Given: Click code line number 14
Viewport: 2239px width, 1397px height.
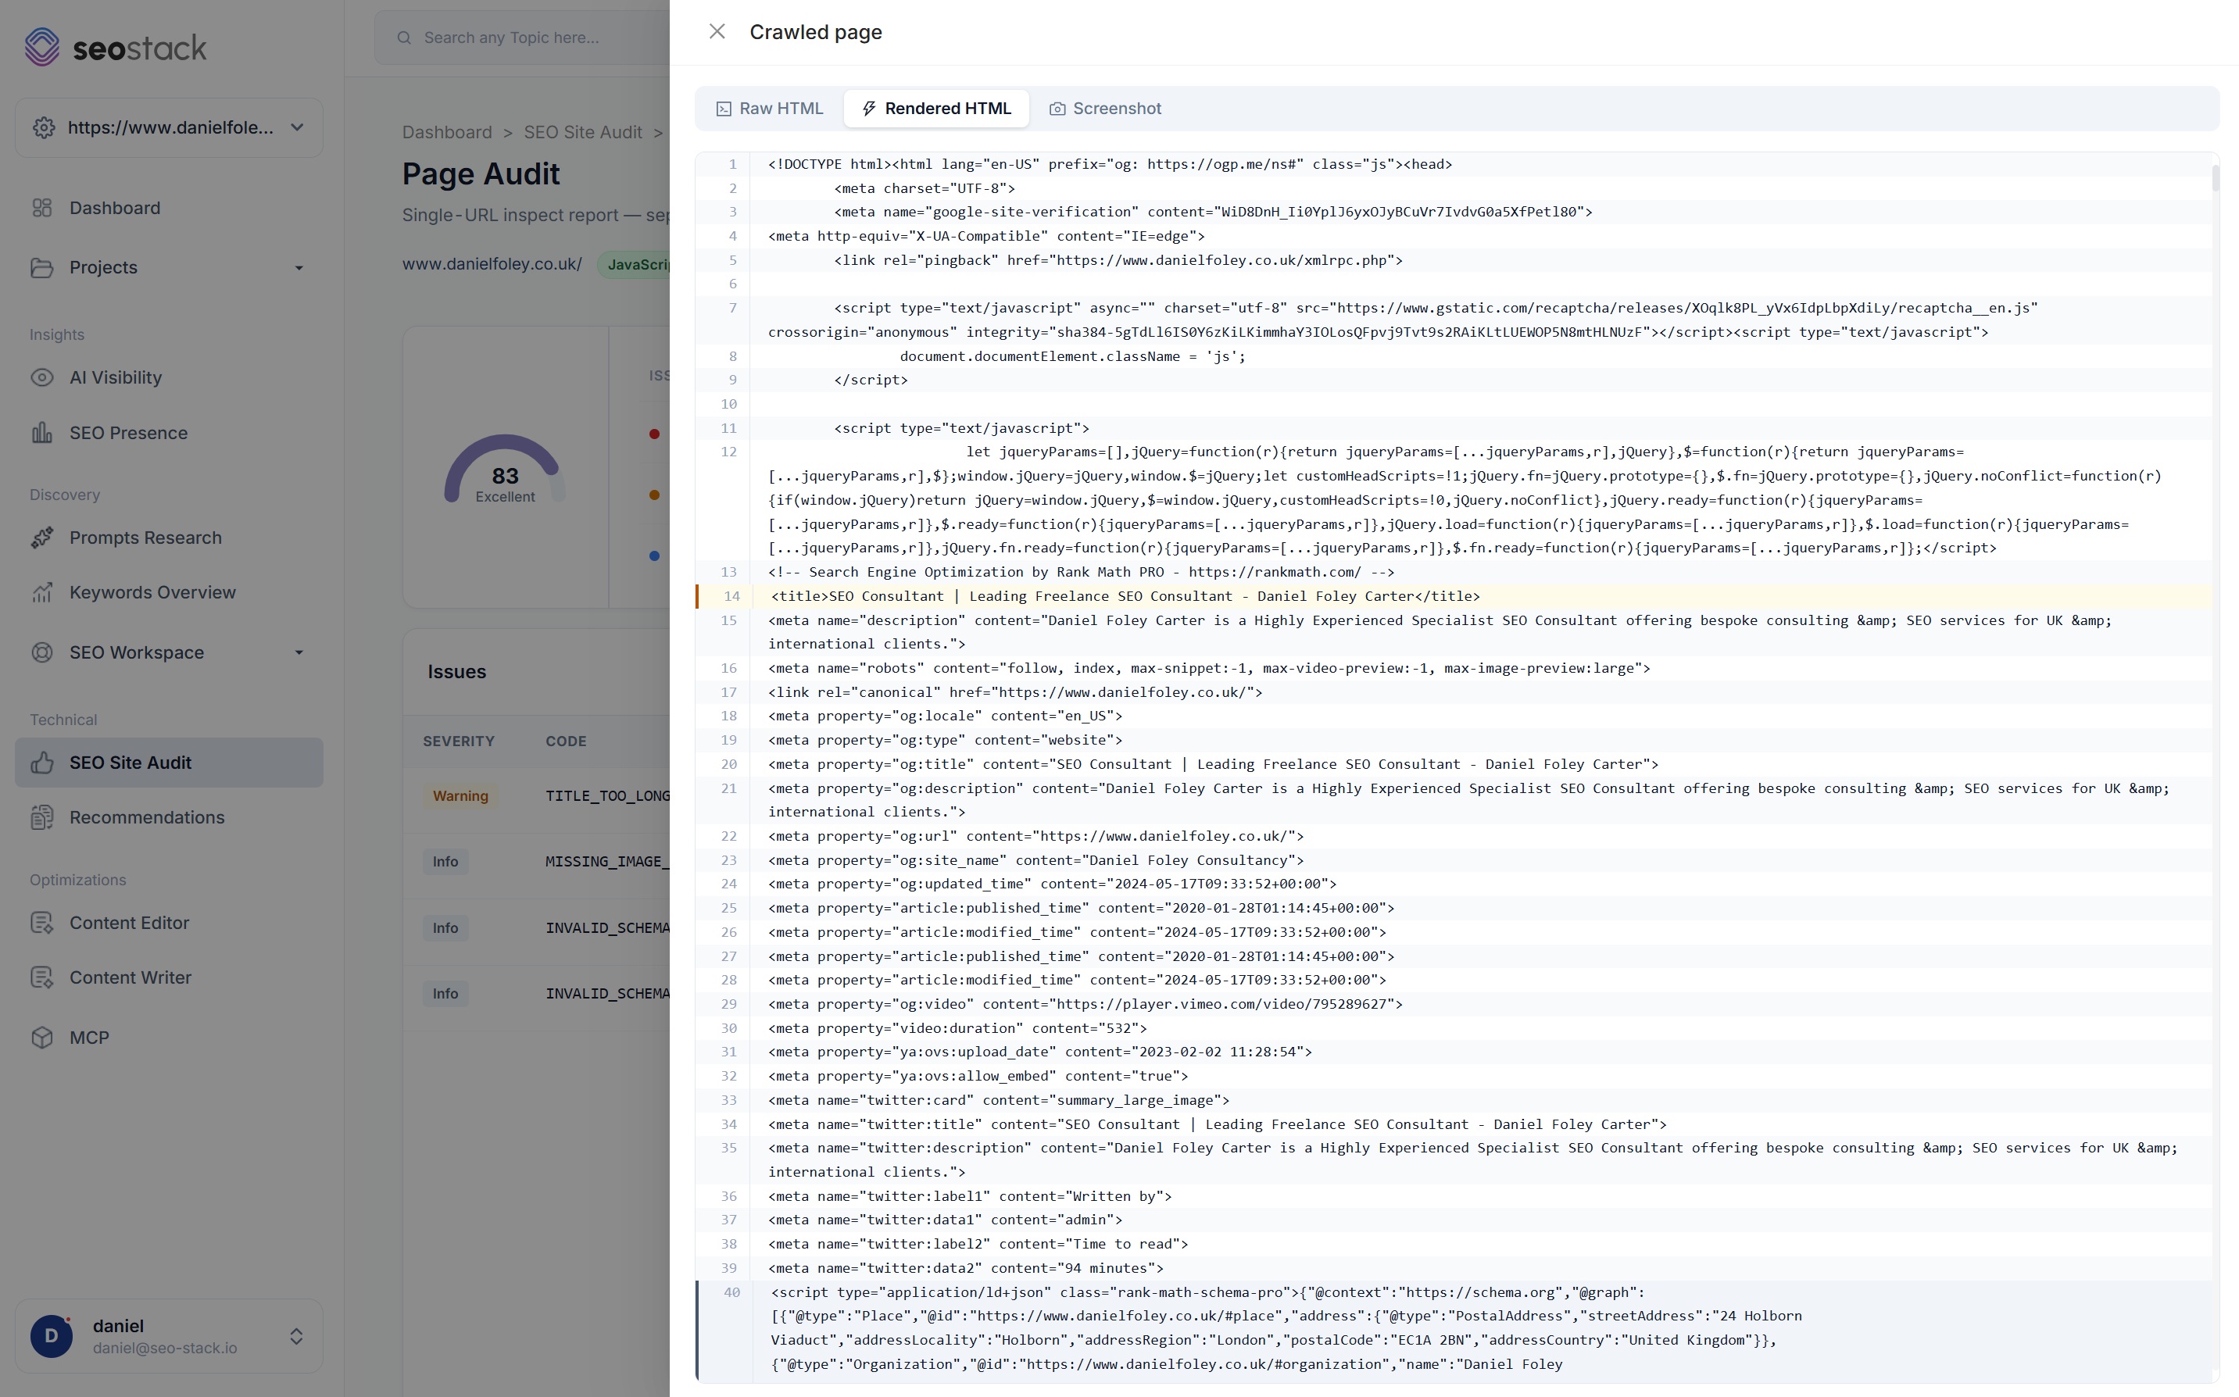Looking at the screenshot, I should click(x=731, y=597).
